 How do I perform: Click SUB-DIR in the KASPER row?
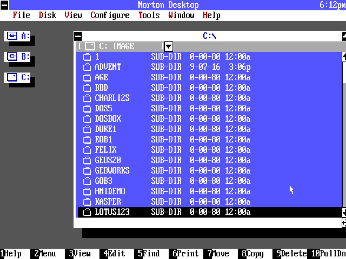(166, 202)
